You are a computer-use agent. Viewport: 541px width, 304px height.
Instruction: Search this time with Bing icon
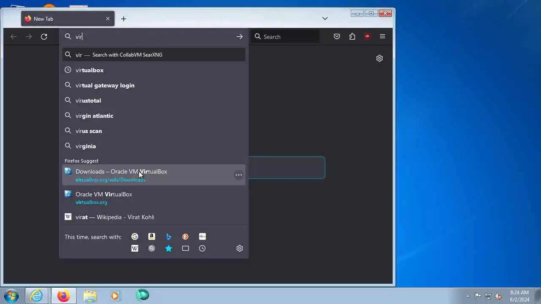169,236
